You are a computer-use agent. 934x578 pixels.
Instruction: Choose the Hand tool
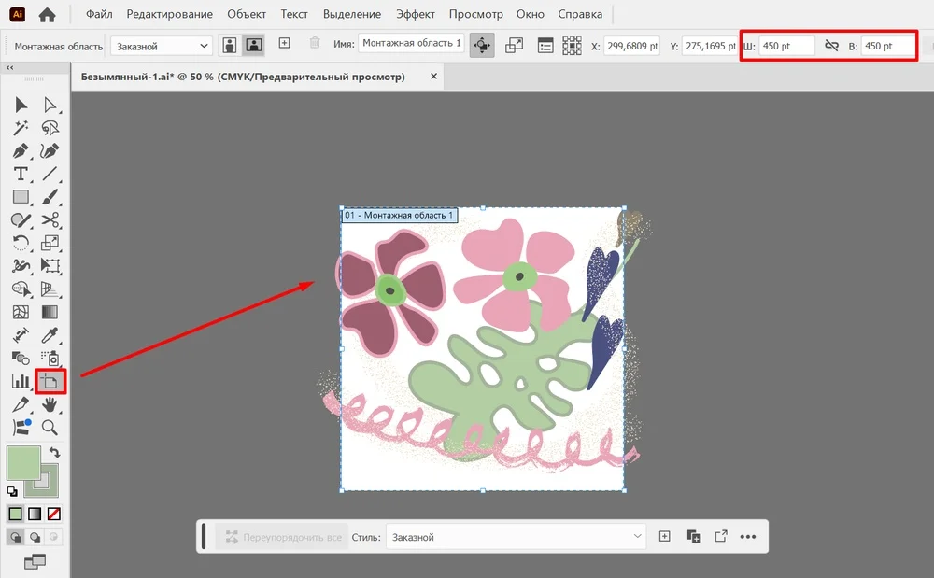coord(50,404)
